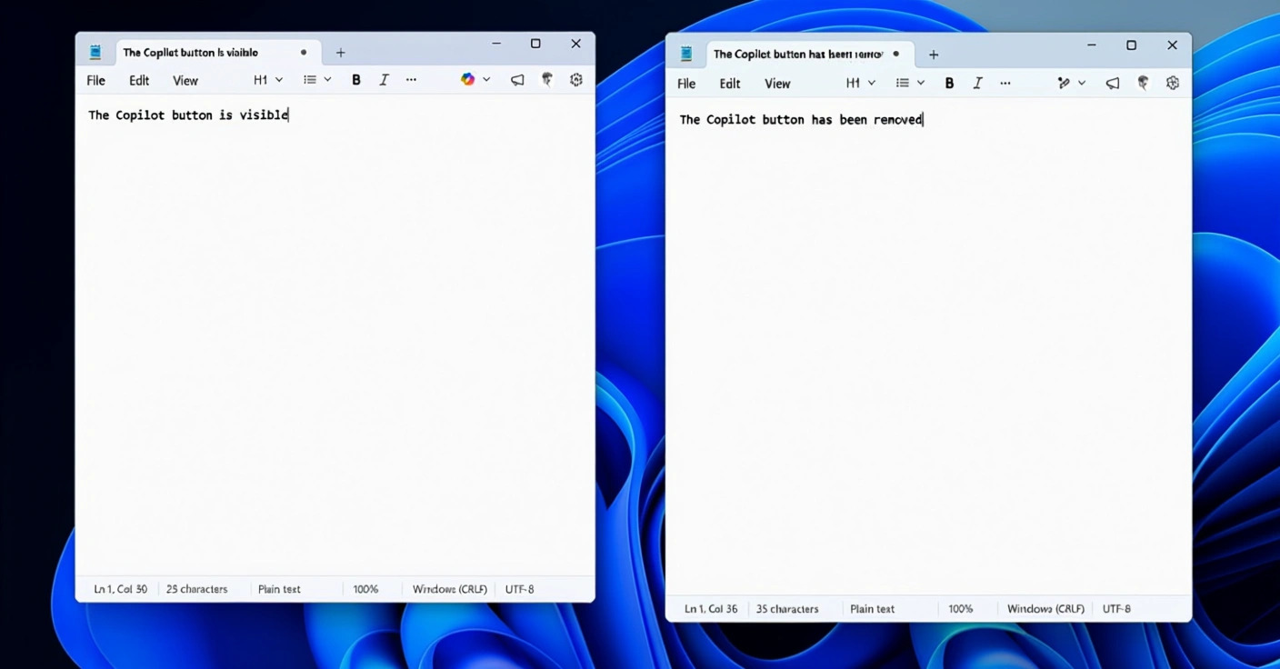Open the File menu in the left Notepad
The height and width of the screenshot is (669, 1280).
coord(95,81)
